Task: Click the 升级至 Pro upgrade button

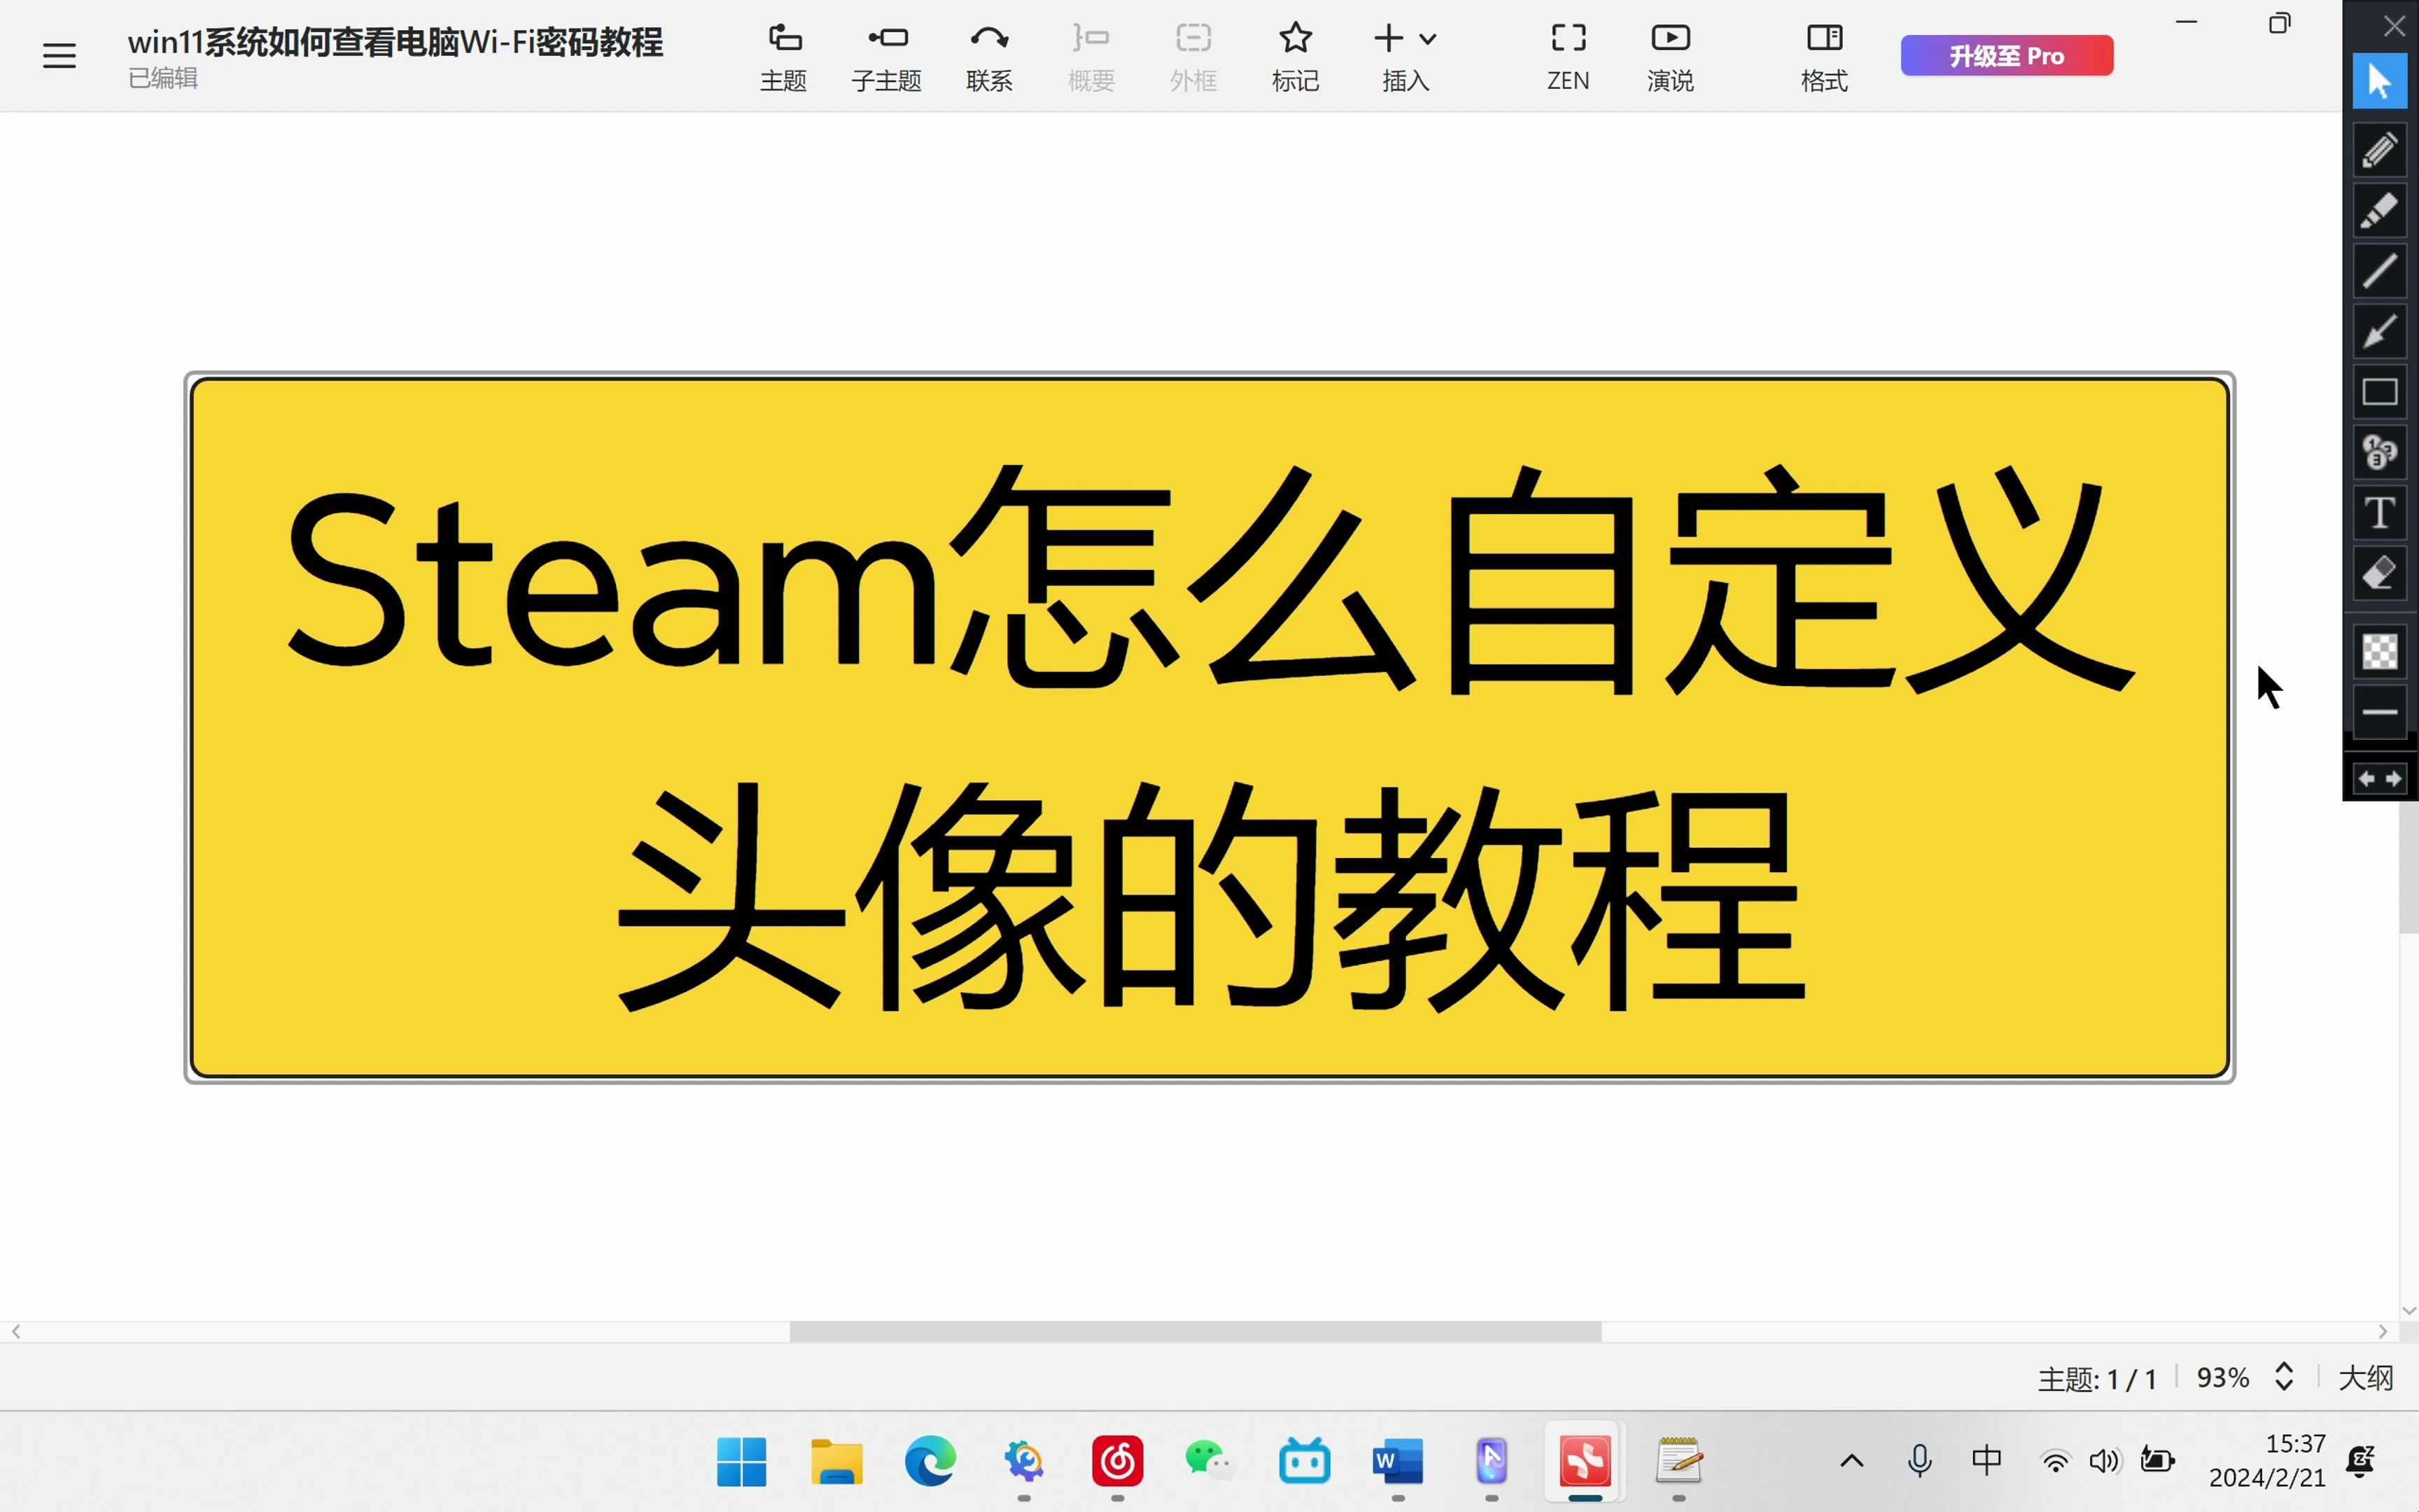Action: pos(2007,55)
